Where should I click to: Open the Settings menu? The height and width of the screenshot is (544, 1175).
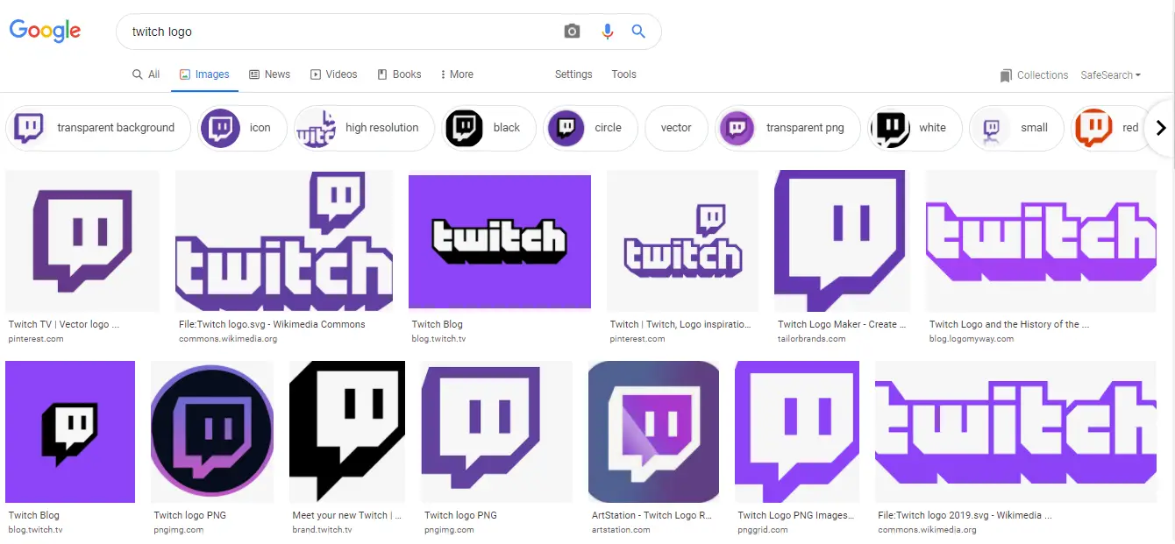point(573,74)
